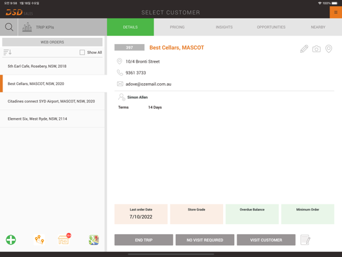Switch to the INSIGHTS tab

pyautogui.click(x=224, y=27)
